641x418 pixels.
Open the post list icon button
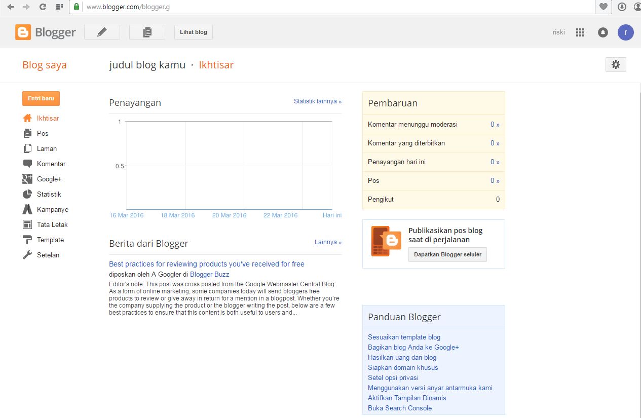coord(147,32)
